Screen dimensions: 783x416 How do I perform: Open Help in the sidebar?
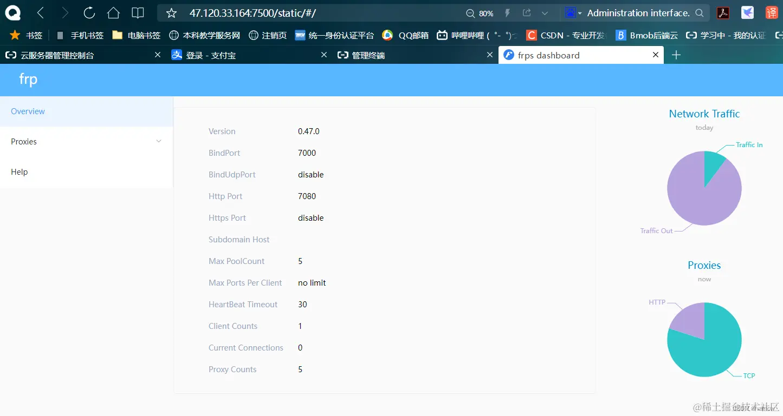click(x=87, y=172)
